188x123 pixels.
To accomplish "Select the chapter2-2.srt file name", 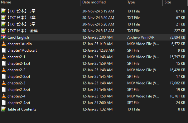I will 19,77.
